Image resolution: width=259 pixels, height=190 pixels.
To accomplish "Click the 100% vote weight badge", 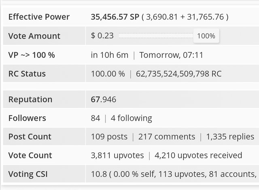I will [206, 36].
